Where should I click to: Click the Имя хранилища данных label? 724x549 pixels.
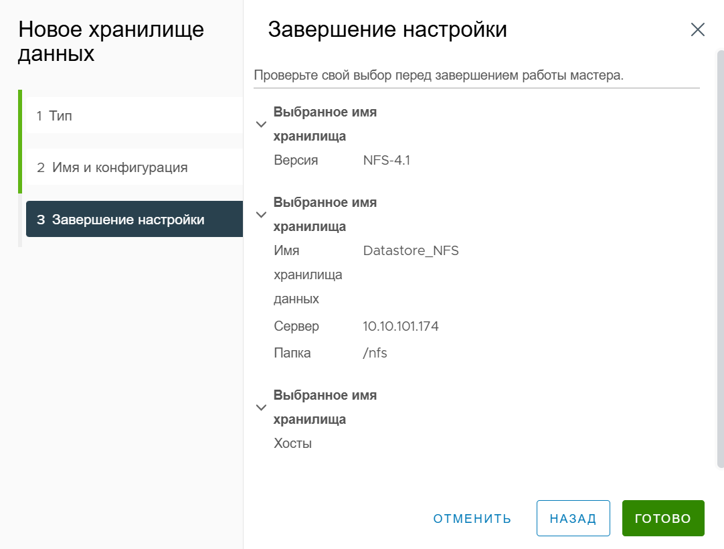coord(308,274)
